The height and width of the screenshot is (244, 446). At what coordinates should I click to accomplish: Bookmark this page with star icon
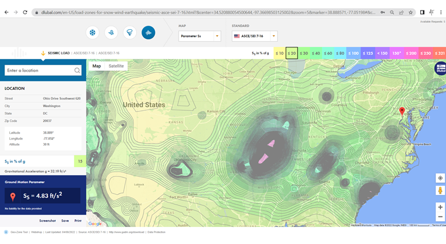[x=411, y=12]
